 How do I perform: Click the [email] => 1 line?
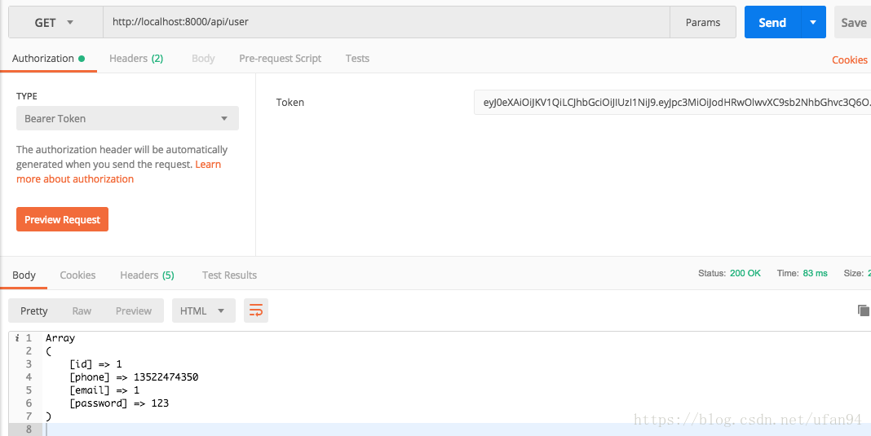[104, 390]
